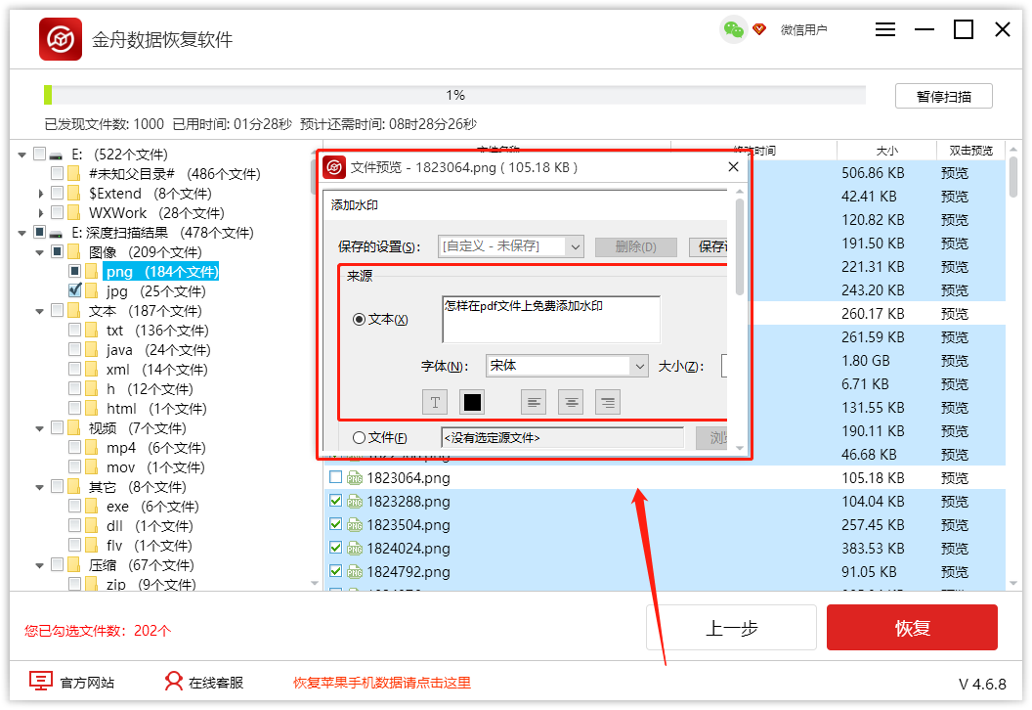The image size is (1032, 710).
Task: Select the 文本(X) radio button
Action: pyautogui.click(x=359, y=320)
